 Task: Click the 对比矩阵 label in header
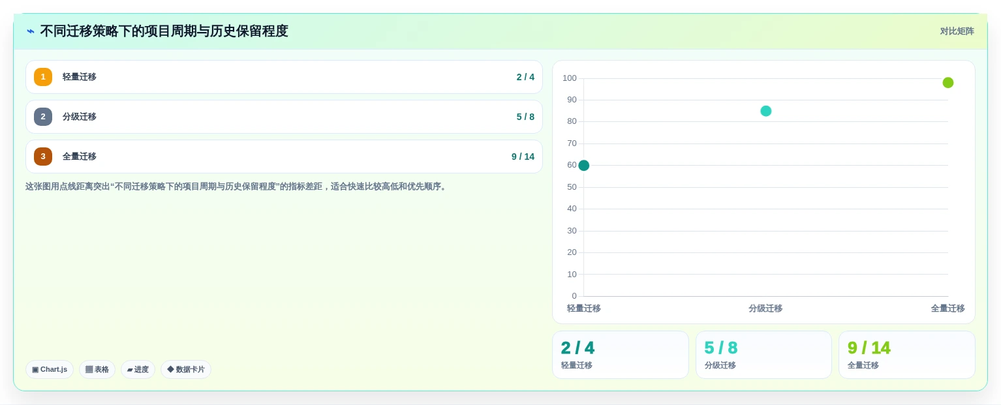957,31
